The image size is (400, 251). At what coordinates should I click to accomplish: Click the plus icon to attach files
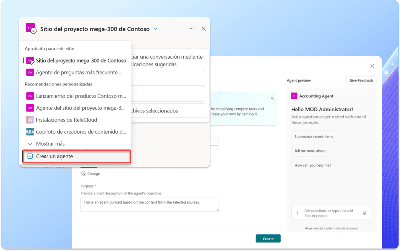[298, 213]
